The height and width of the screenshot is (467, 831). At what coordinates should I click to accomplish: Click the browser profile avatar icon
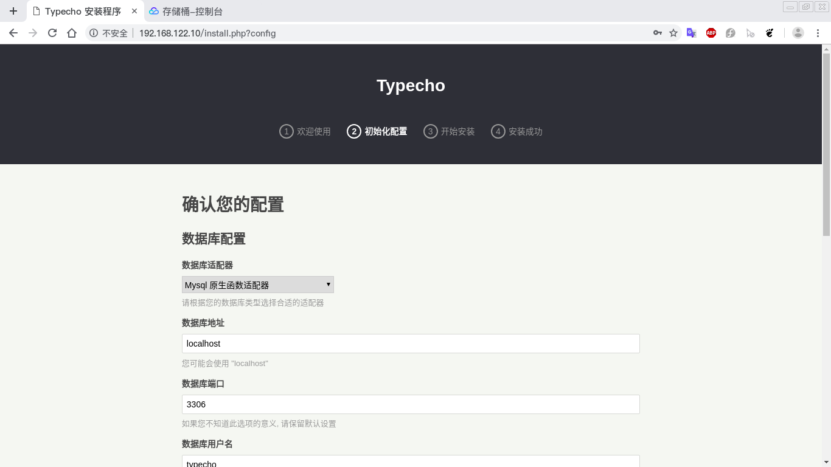click(798, 33)
